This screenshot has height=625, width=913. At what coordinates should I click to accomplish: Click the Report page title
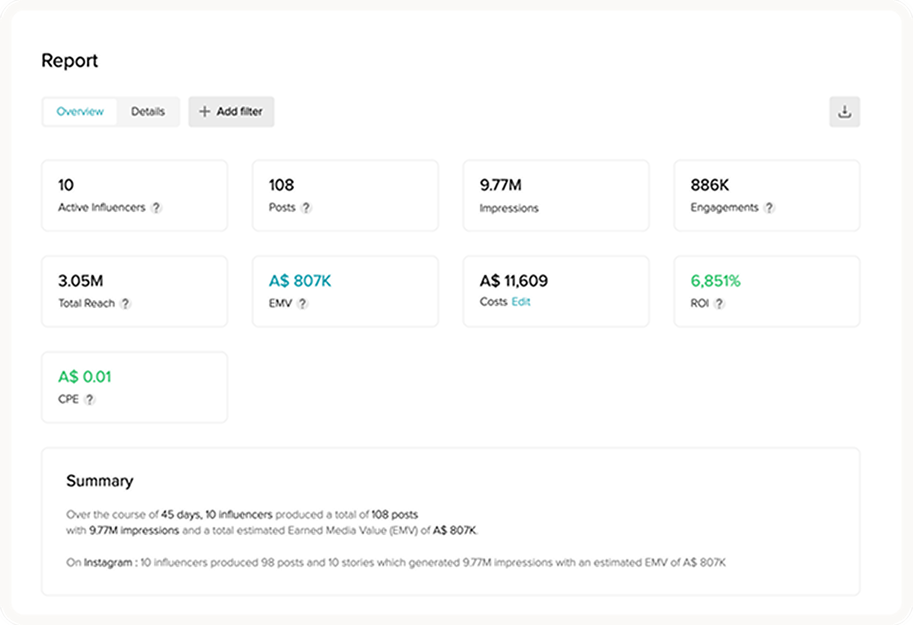(x=69, y=61)
